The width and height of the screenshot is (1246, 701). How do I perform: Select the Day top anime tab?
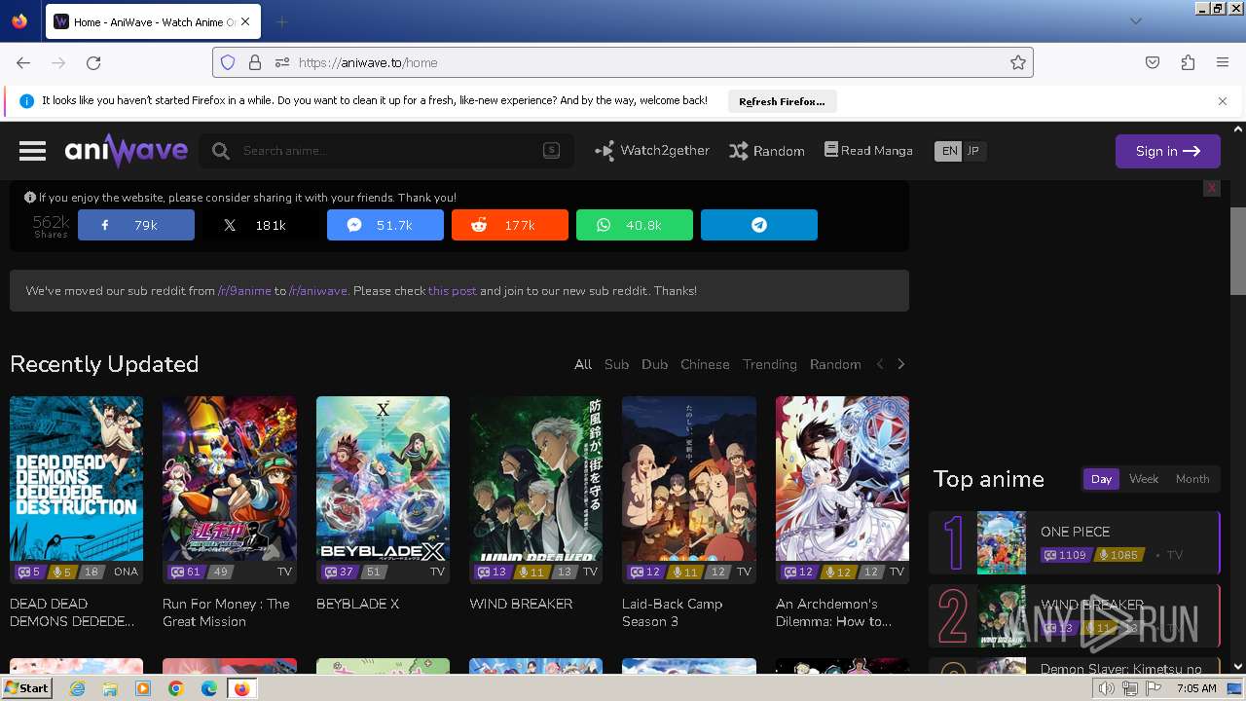point(1102,479)
